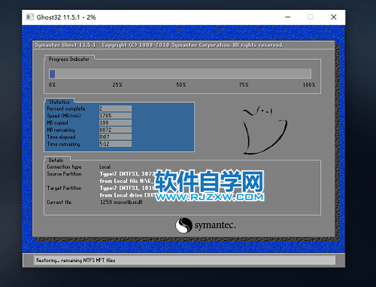Click the 'Connection type' label
Screen dimensions: 376x287
pyautogui.click(x=64, y=166)
